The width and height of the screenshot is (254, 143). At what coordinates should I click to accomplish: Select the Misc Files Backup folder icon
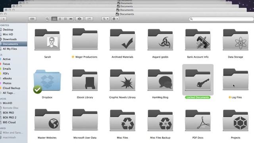coord(160,120)
